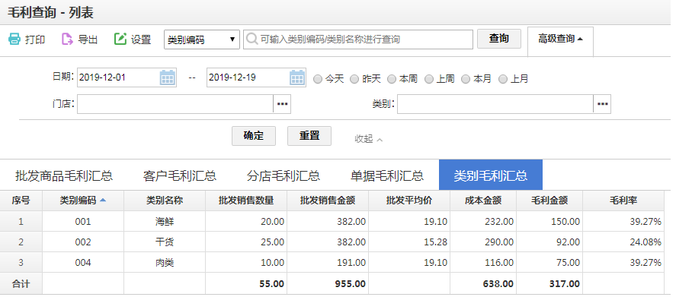Click the total profit 317.00 cell

pos(549,283)
